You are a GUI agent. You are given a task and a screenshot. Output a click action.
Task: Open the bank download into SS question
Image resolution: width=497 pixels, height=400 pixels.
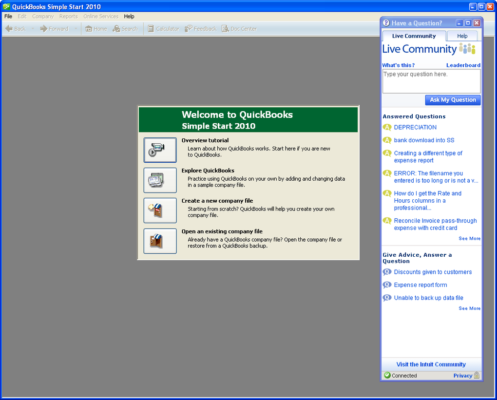[x=424, y=140]
